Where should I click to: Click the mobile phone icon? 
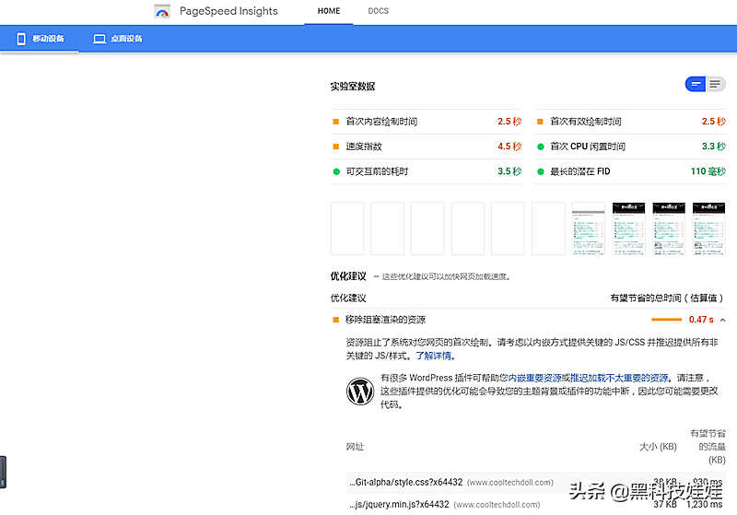click(x=21, y=39)
